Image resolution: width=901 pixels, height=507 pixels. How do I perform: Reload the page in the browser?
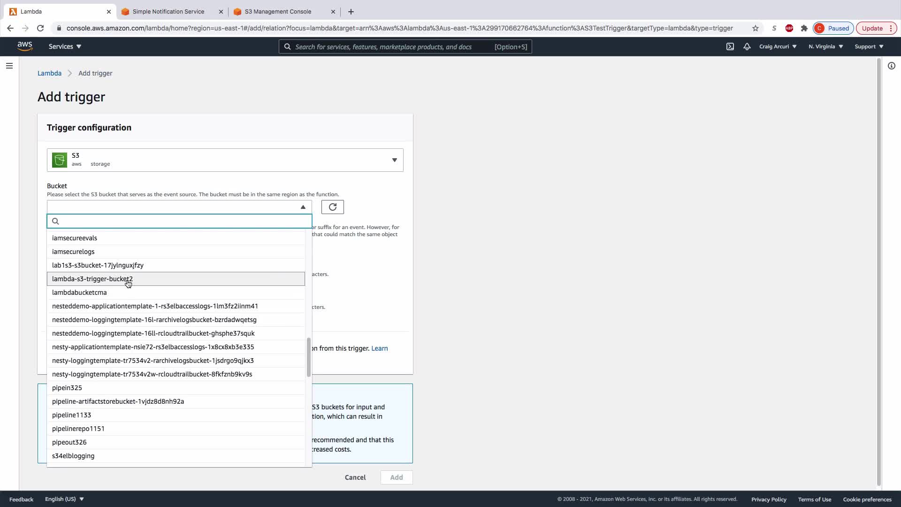[40, 28]
